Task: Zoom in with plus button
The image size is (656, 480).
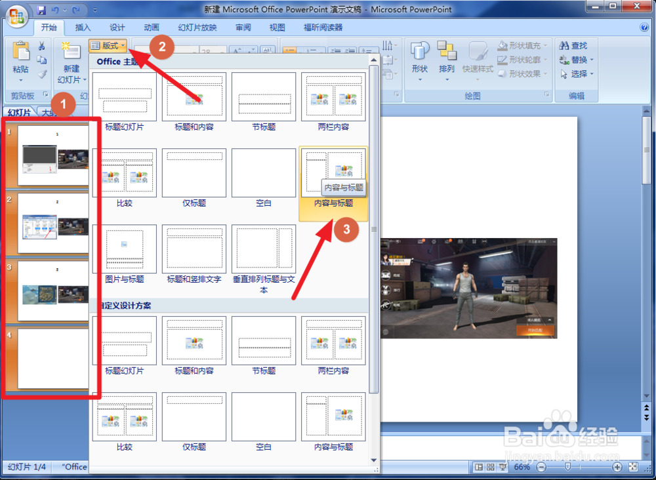Action: click(x=617, y=467)
